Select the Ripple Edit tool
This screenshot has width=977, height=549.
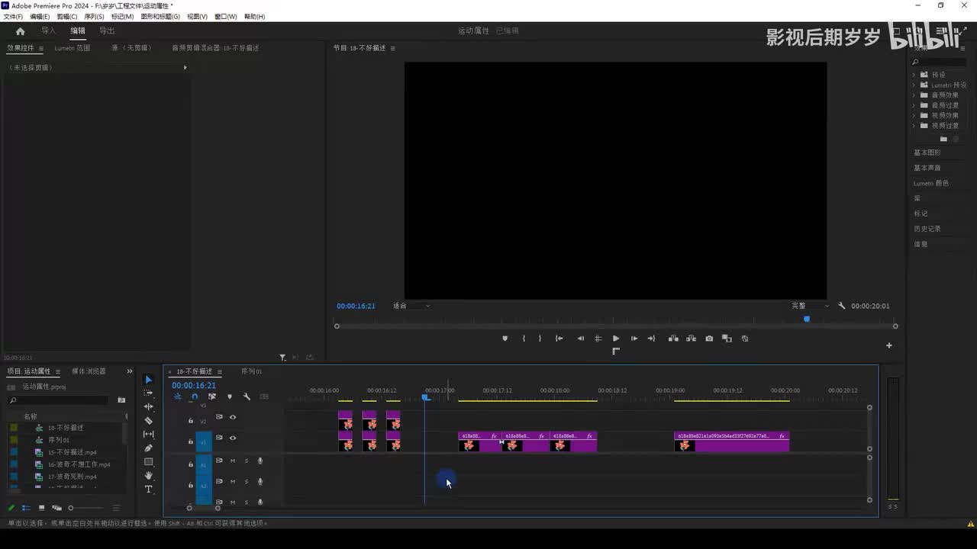click(x=149, y=406)
